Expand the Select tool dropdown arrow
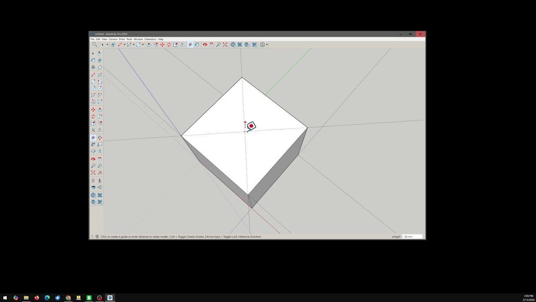 pos(107,44)
